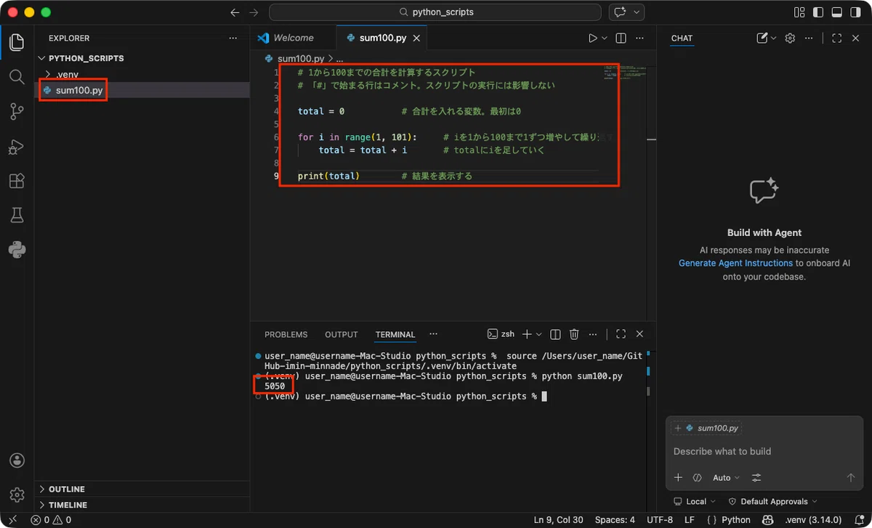Viewport: 872px width, 528px height.
Task: Open the Accounts menu icon
Action: 17,460
